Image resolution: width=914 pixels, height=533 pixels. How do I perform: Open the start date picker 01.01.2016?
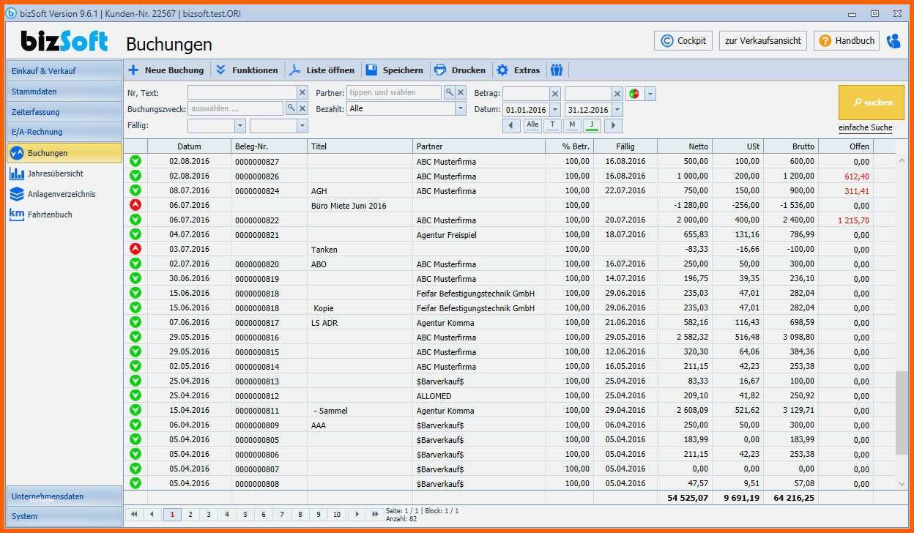[x=555, y=110]
